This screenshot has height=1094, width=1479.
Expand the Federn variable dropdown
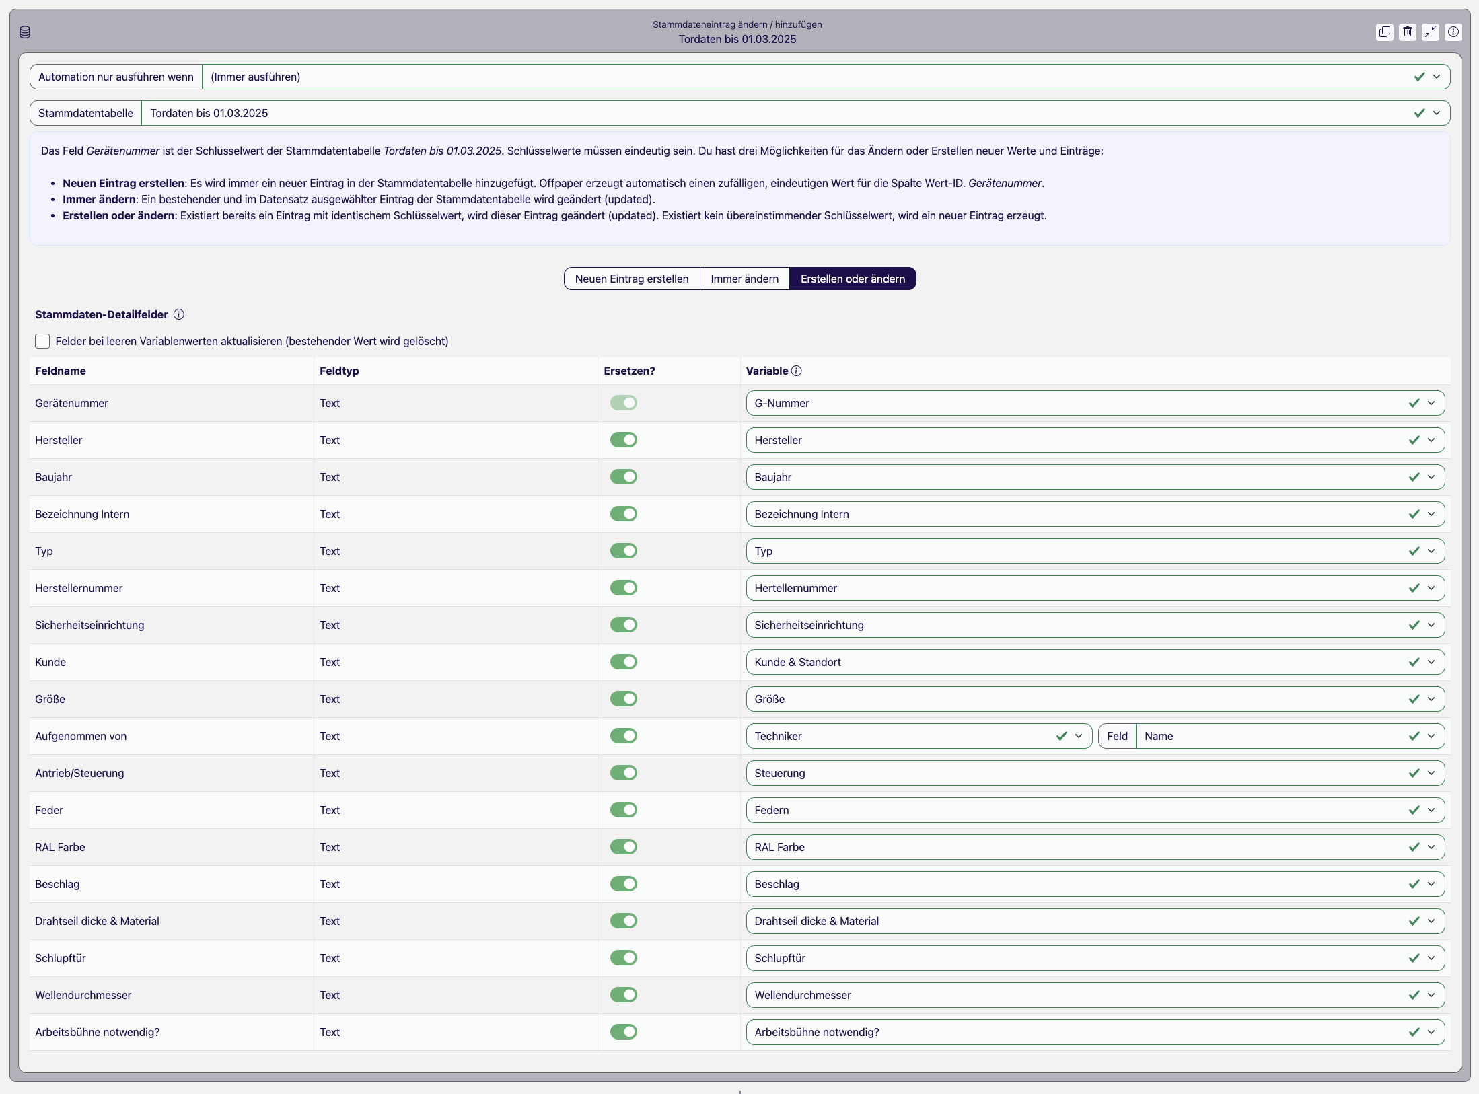click(x=1095, y=810)
